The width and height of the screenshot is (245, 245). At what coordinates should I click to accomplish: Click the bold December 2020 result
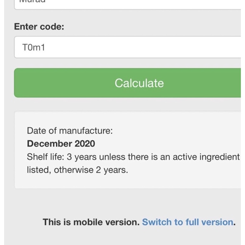pos(61,144)
